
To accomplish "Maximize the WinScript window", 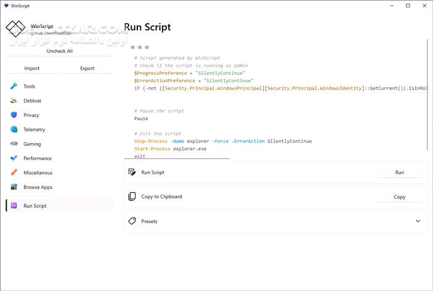I will click(x=408, y=6).
